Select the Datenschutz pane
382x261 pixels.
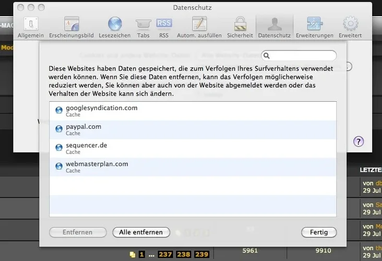point(274,27)
